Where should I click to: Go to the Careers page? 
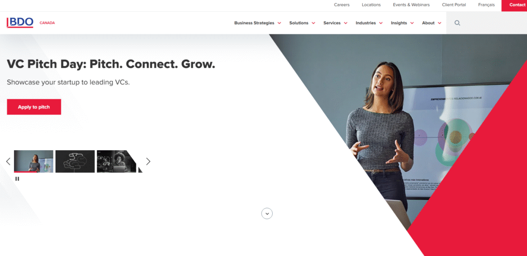click(x=342, y=5)
